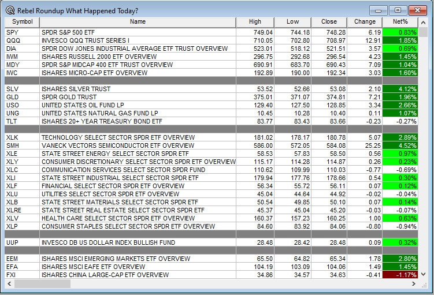Screen dimensions: 434x295
Task: Select the SLV symbol cell
Action: click(22, 89)
